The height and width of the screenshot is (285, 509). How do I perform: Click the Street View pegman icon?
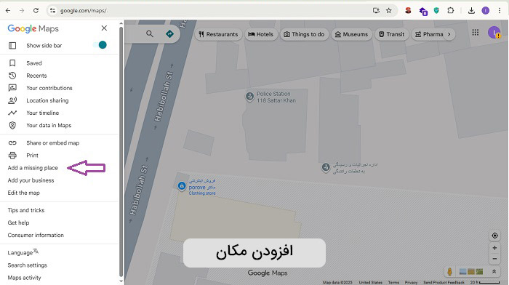(x=449, y=271)
